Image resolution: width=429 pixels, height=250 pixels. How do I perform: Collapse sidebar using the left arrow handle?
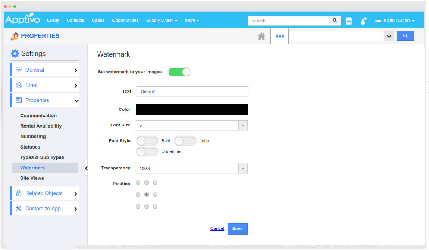point(86,168)
